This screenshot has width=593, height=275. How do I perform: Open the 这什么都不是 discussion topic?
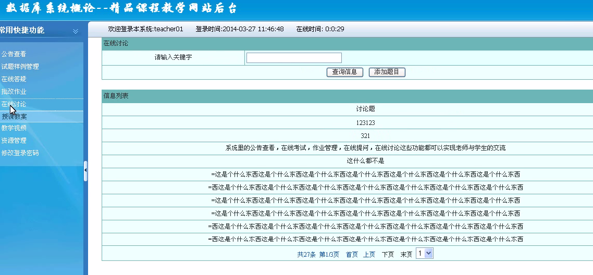[365, 161]
